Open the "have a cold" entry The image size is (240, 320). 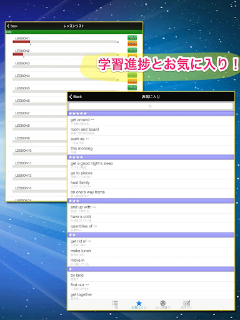[x=151, y=218]
